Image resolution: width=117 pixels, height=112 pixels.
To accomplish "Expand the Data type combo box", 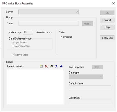I will click(86, 77).
